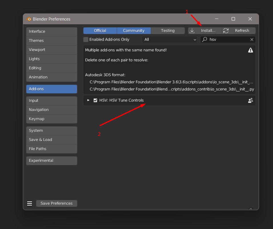Open the All category dropdown

[169, 39]
